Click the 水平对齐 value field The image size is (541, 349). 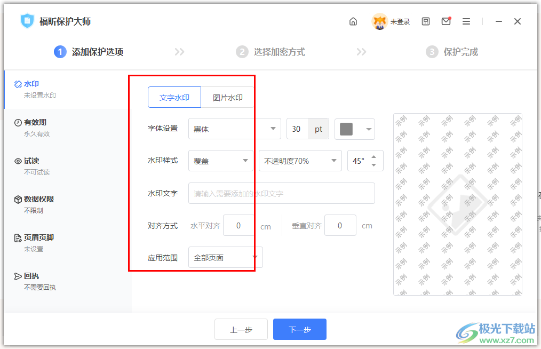(239, 225)
